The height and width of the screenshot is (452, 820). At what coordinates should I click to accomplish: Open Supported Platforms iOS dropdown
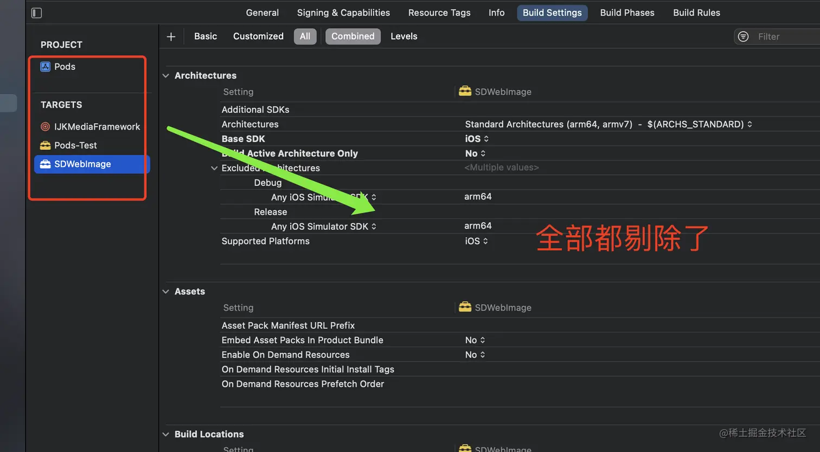(476, 241)
